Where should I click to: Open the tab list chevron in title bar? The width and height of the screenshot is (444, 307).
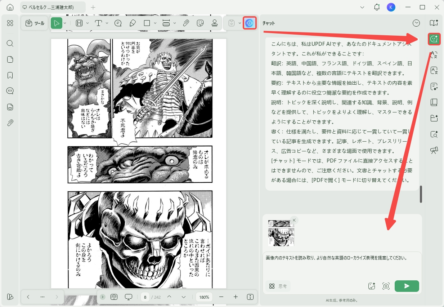click(362, 7)
